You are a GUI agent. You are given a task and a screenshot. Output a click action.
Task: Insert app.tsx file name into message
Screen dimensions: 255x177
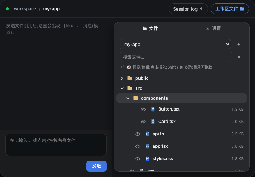(160, 146)
